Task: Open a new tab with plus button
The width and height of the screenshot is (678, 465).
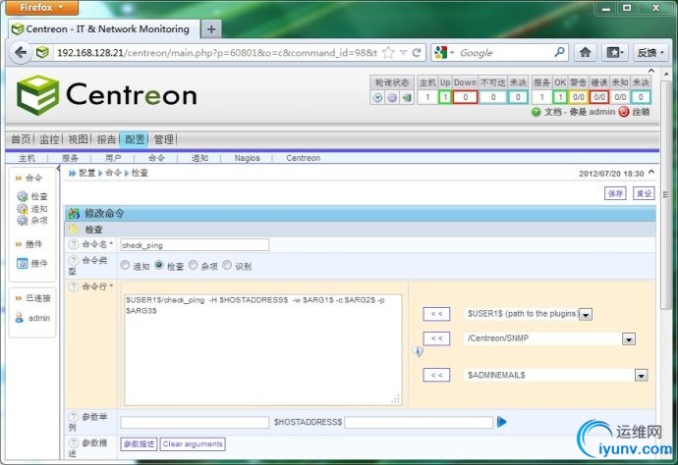Action: (x=211, y=28)
